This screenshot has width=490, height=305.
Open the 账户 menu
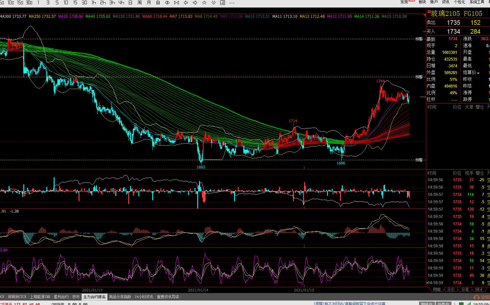coord(434,2)
